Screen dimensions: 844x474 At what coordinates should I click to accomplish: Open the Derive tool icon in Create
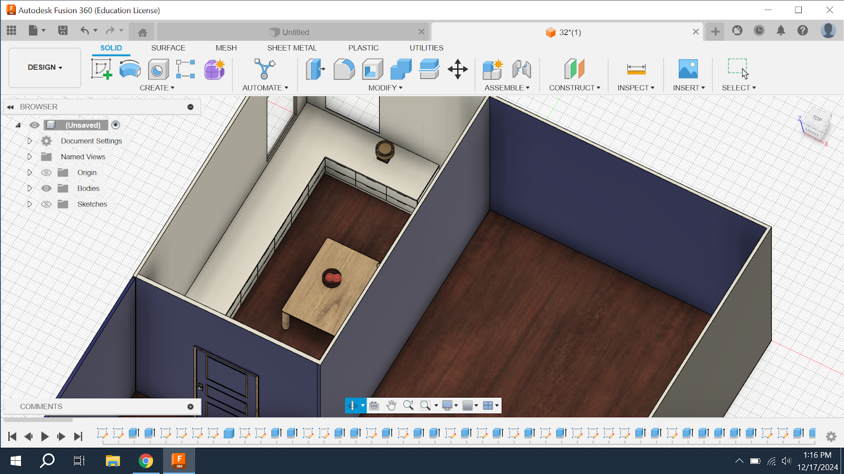(186, 69)
